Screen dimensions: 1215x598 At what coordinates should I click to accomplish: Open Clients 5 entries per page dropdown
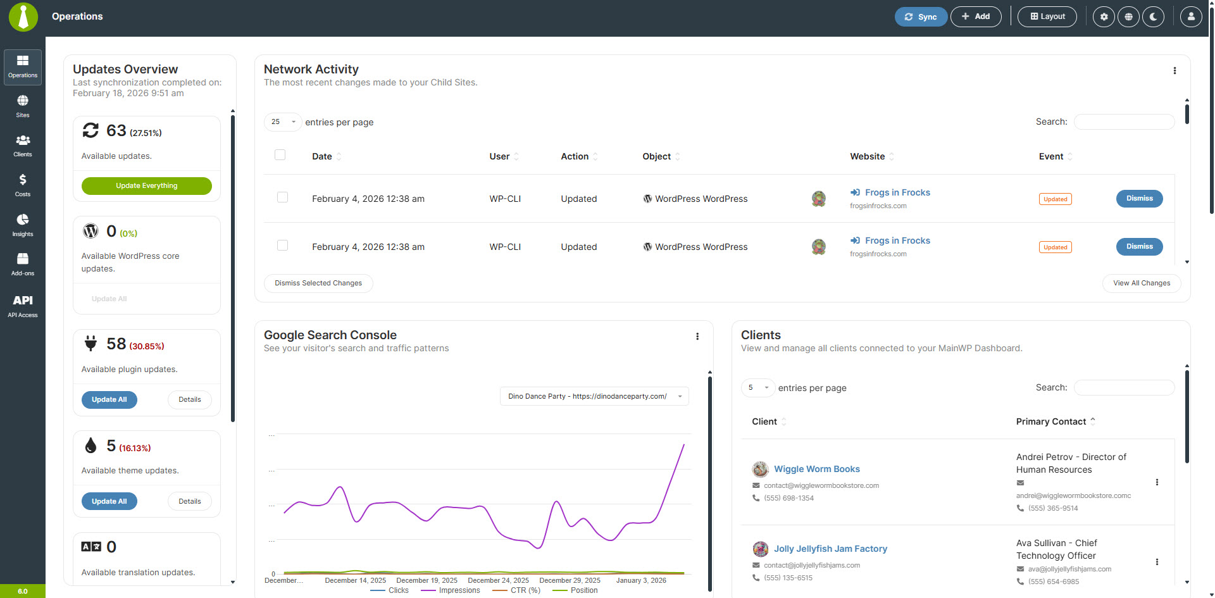757,388
